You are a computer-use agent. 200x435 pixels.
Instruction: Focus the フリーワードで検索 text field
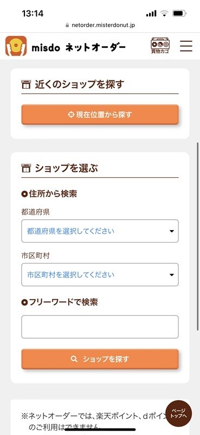pos(100,327)
